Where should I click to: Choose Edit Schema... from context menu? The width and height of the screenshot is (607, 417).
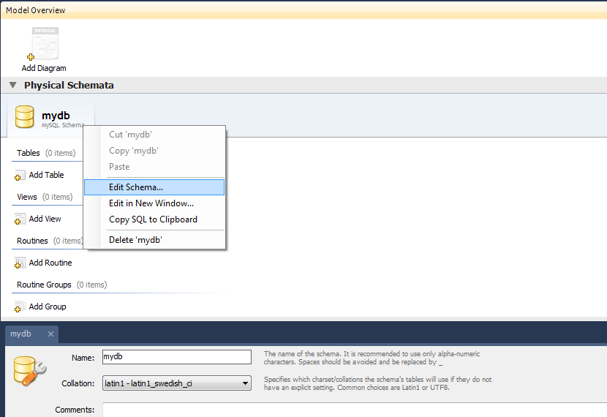(x=154, y=187)
